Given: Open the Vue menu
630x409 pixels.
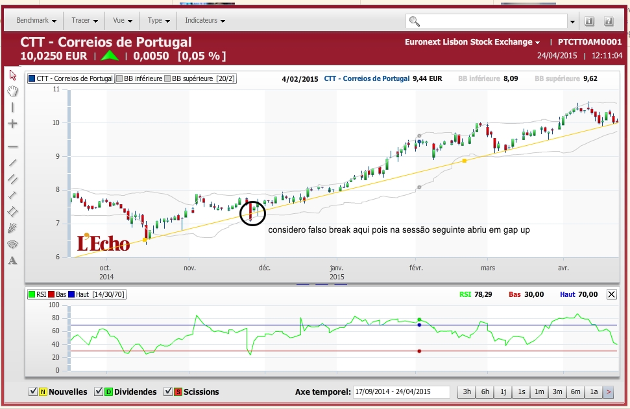Looking at the screenshot, I should coord(123,21).
